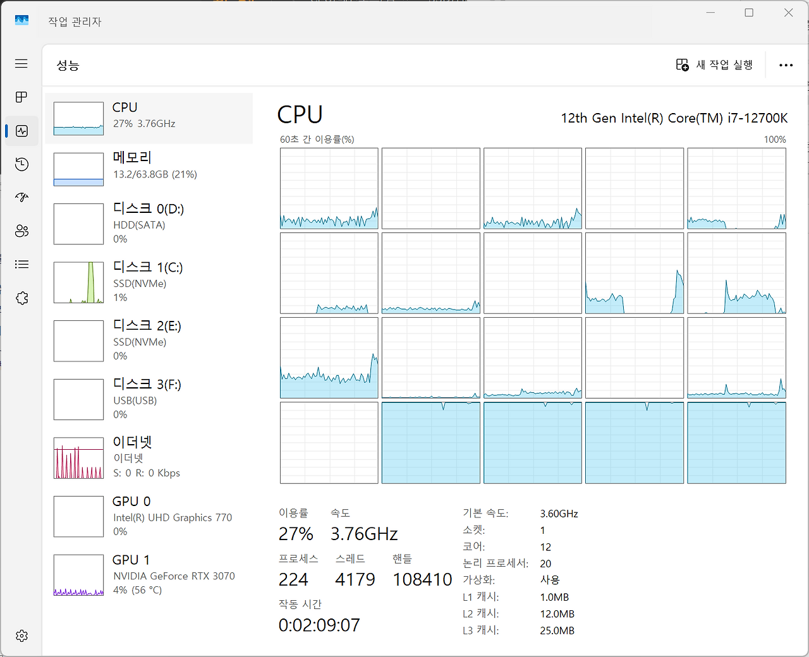Maximize the Task Manager window
Image resolution: width=809 pixels, height=657 pixels.
[x=749, y=13]
